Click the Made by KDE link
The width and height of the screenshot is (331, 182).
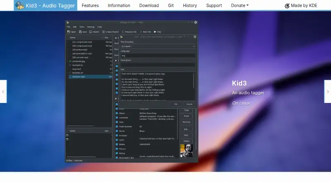tap(301, 6)
